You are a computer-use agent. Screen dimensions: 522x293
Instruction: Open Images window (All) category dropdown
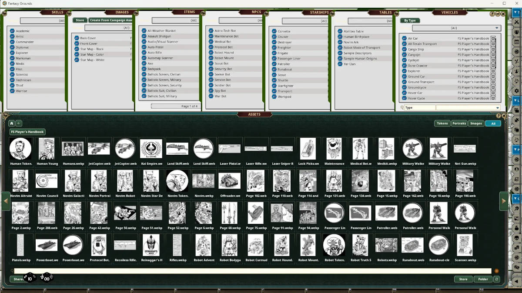tap(108, 27)
